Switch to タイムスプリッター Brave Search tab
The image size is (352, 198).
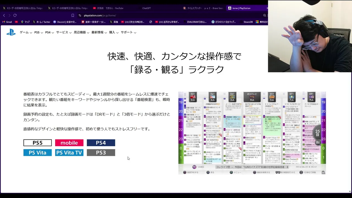coord(203,8)
